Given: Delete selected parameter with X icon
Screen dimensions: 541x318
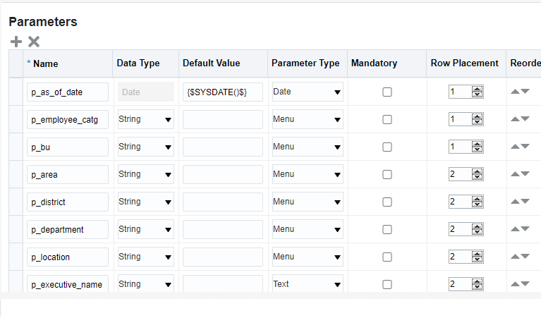Looking at the screenshot, I should pos(34,42).
